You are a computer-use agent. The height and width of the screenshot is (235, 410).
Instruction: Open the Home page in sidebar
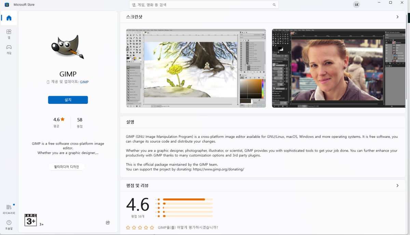coord(9,18)
